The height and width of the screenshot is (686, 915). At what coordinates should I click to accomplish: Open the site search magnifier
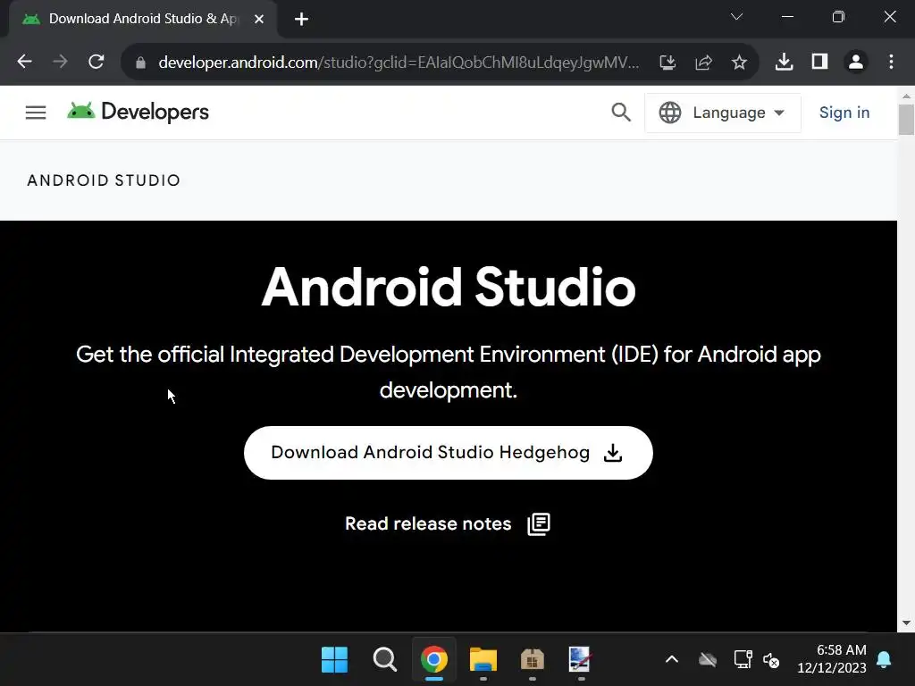point(622,112)
